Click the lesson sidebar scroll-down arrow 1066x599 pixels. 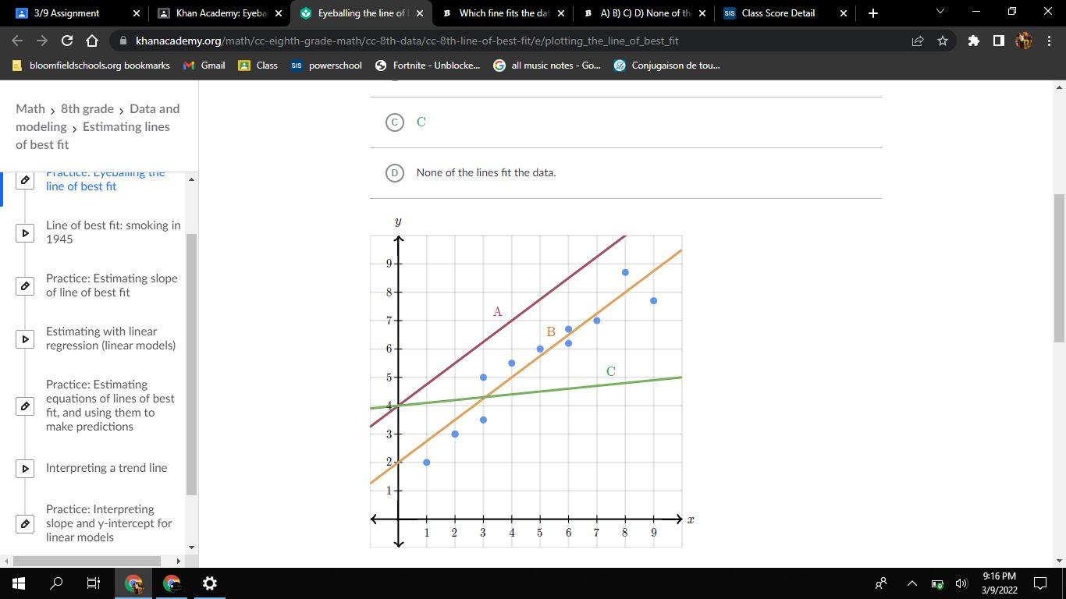point(192,548)
